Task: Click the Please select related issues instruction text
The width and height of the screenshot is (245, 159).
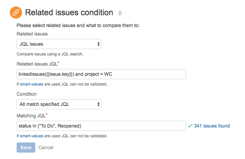Action: coord(78,25)
